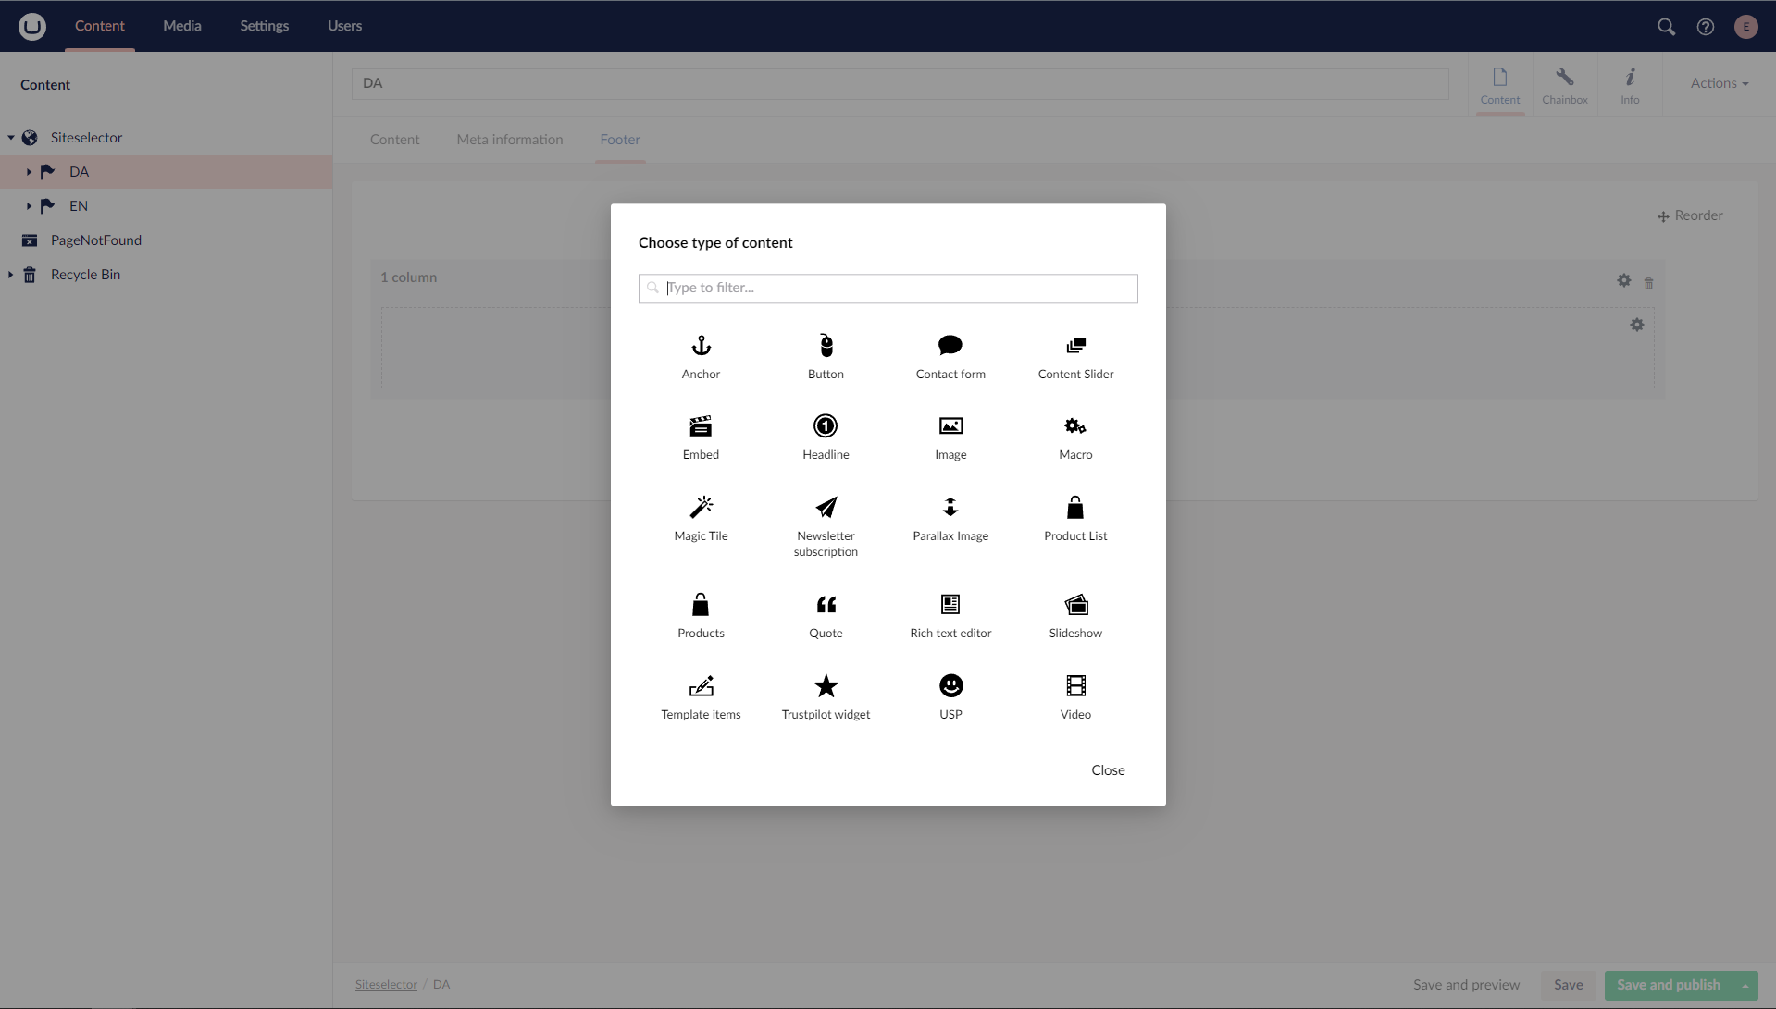Screen dimensions: 1776x1009
Task: Select the Contact form speech bubble icon
Action: (950, 346)
